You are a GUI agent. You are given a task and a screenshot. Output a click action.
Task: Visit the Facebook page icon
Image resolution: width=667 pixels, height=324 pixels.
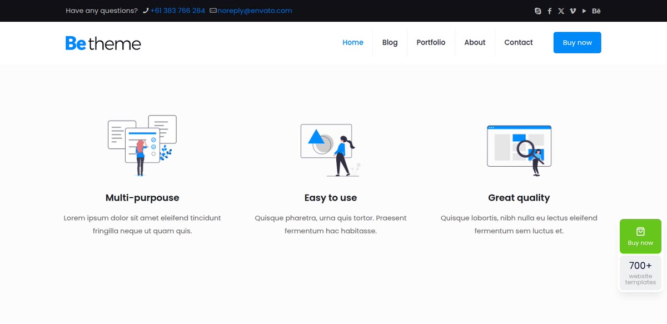coord(550,11)
